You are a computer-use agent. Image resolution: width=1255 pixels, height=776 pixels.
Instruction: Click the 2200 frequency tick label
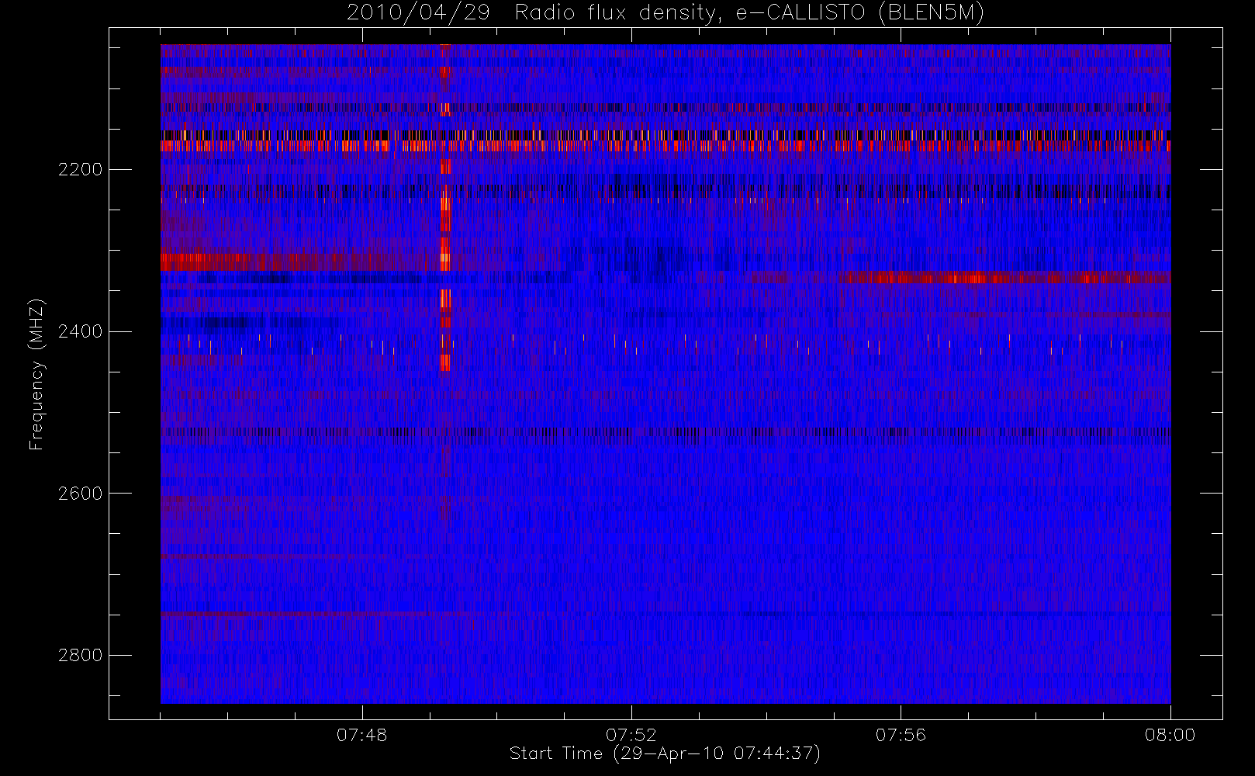coord(80,170)
